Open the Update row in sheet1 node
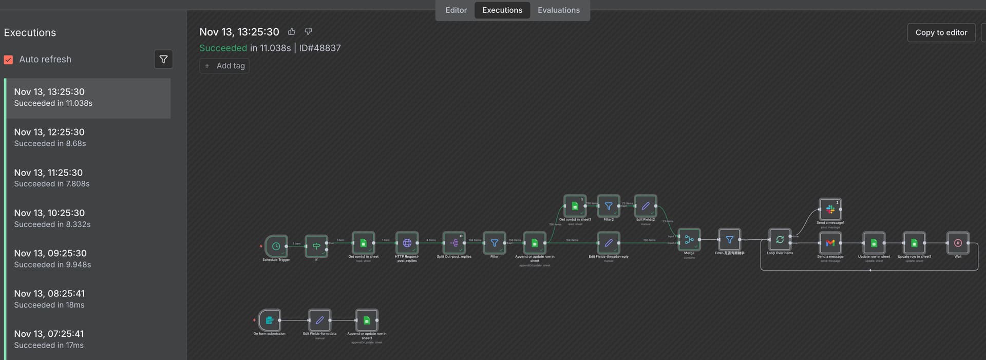 point(914,243)
